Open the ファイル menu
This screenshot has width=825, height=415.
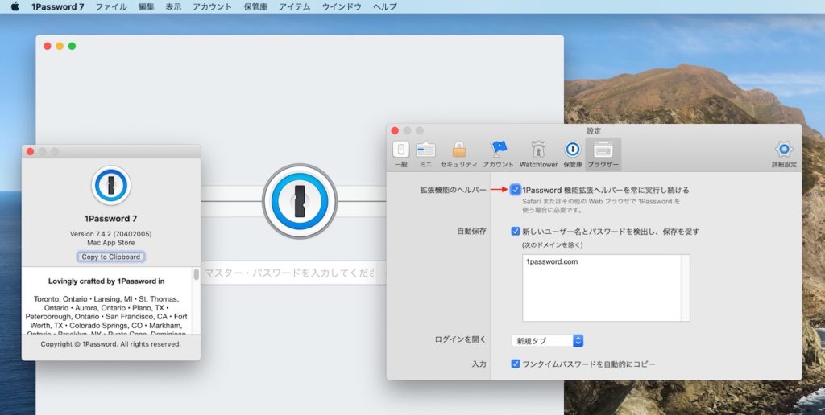(111, 6)
